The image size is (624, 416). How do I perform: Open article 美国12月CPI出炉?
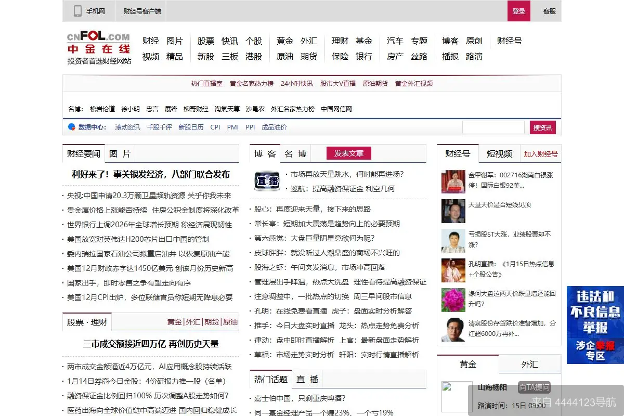[x=150, y=297]
